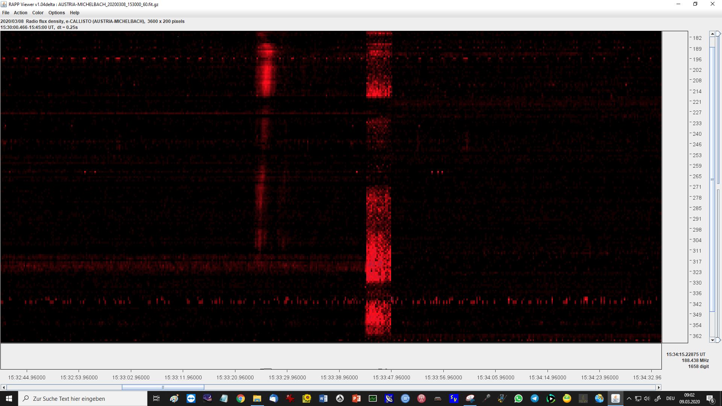Open WhatsApp from the taskbar
Image resolution: width=722 pixels, height=406 pixels.
click(x=519, y=398)
